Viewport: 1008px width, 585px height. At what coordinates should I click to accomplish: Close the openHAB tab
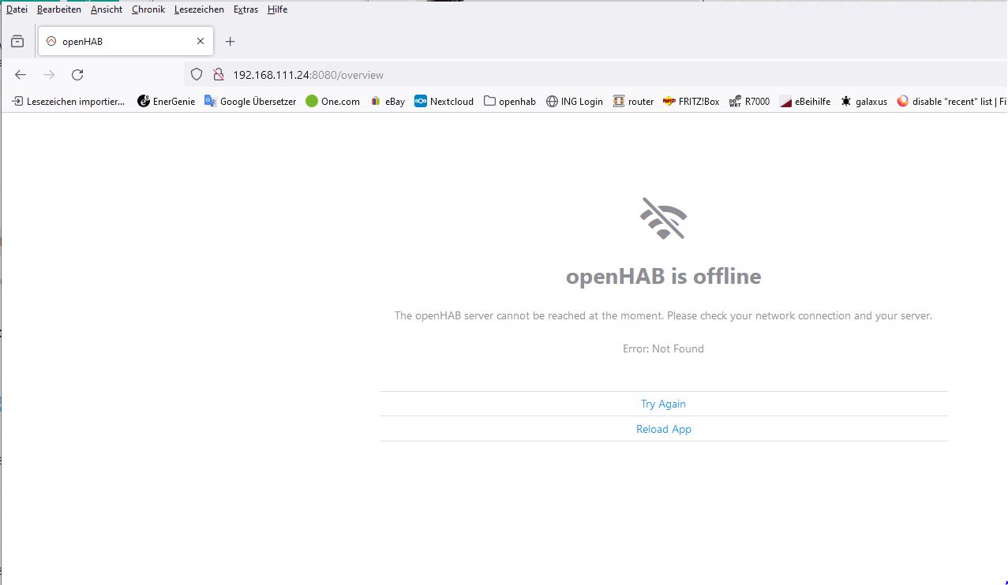[200, 41]
